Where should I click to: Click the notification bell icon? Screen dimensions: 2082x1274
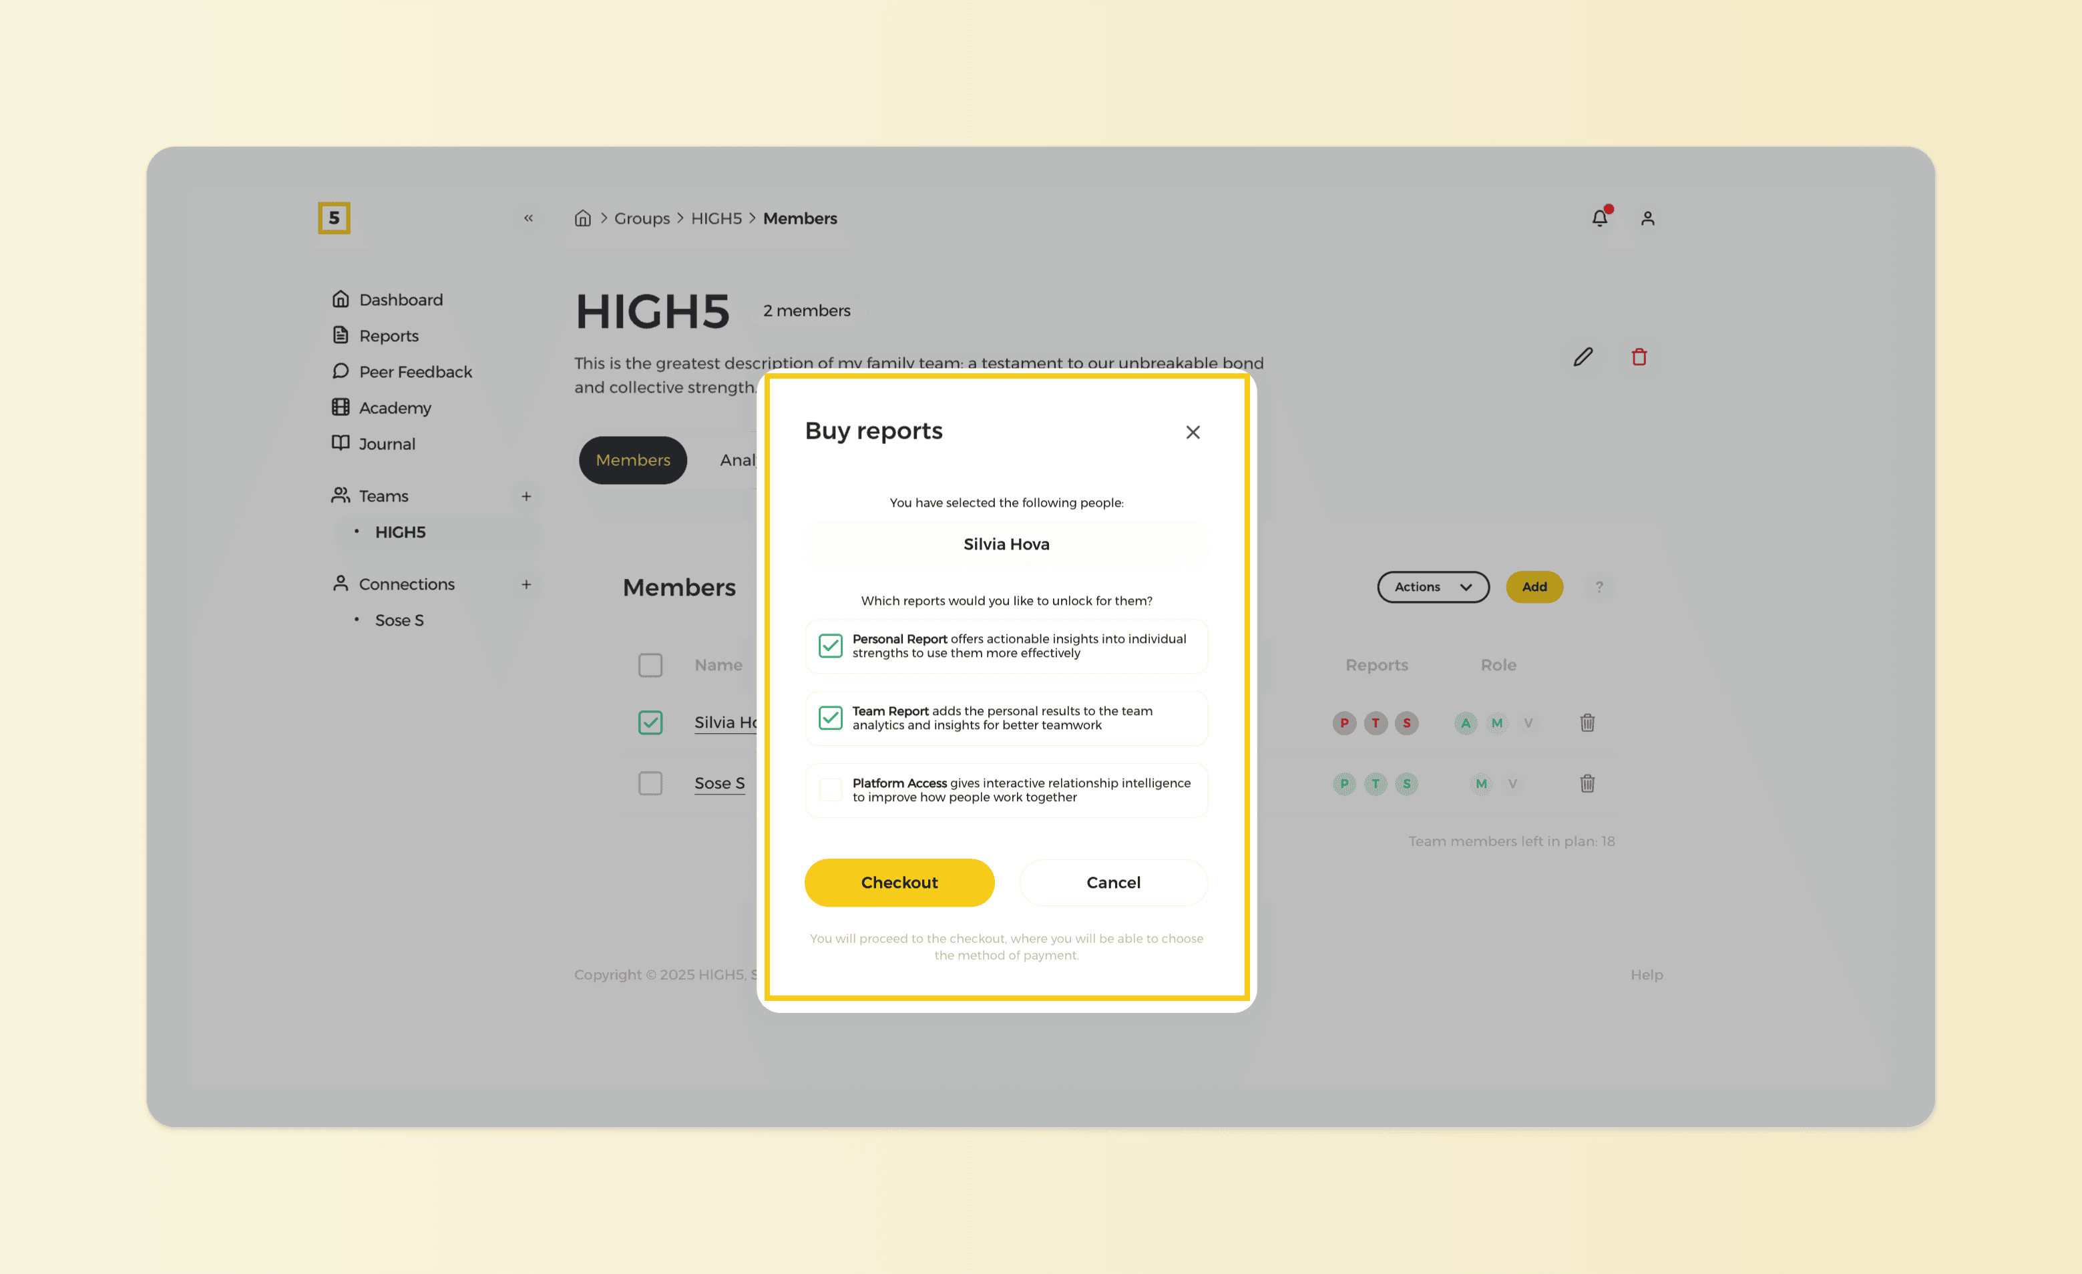tap(1599, 218)
